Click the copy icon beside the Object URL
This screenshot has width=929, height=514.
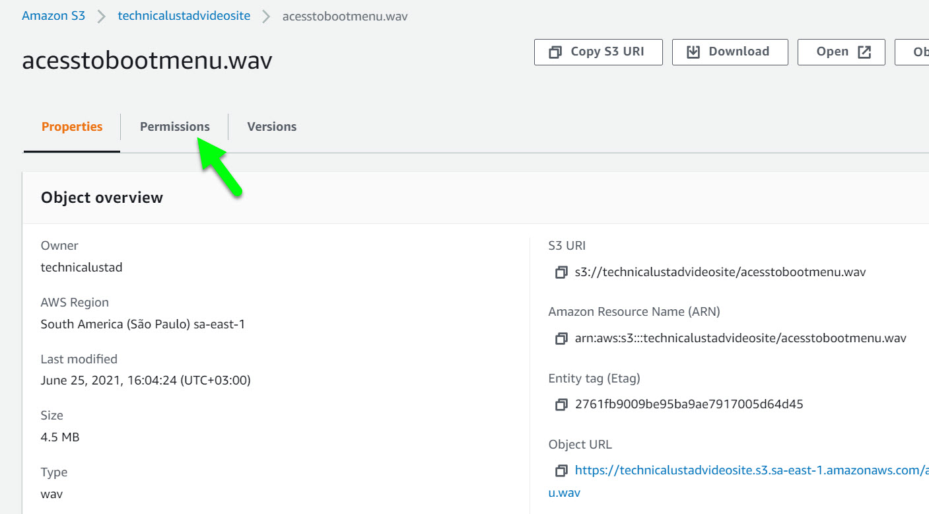(x=561, y=470)
